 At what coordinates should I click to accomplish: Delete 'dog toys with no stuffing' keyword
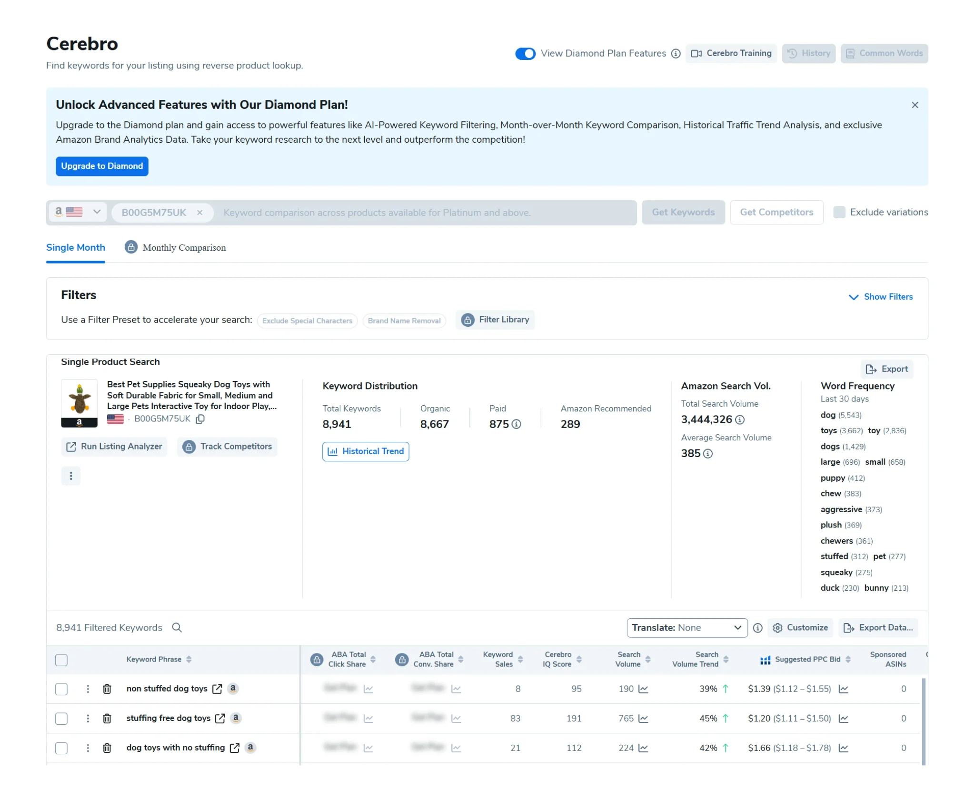click(107, 748)
